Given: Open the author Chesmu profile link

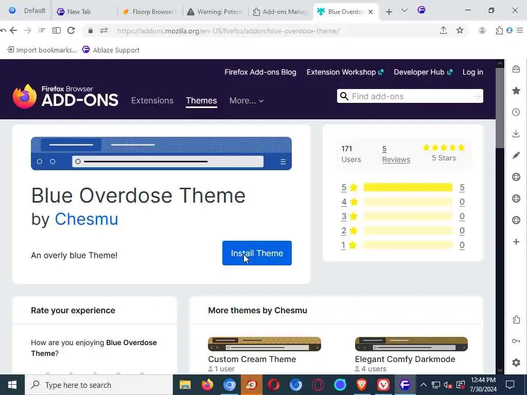Looking at the screenshot, I should (x=86, y=219).
